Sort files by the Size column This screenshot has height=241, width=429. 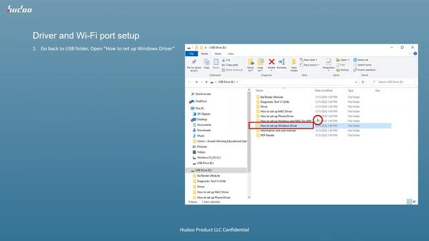[x=377, y=90]
